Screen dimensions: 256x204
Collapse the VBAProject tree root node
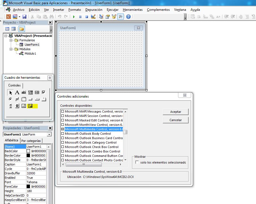click(6, 36)
